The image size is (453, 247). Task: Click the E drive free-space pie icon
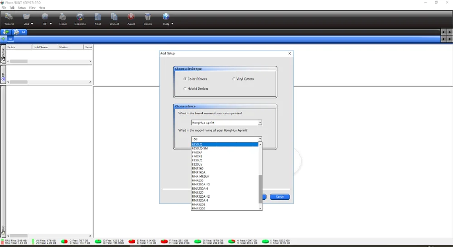(x=132, y=242)
